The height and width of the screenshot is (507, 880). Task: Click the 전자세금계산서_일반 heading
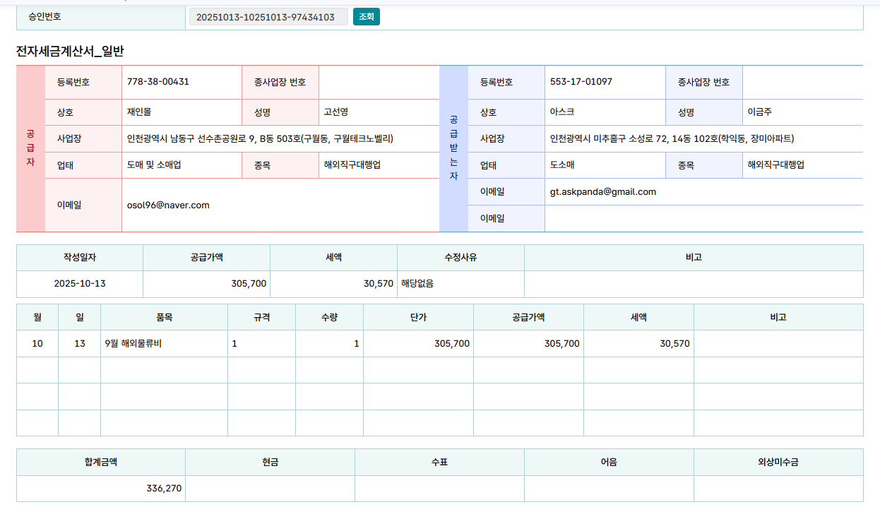[x=70, y=52]
